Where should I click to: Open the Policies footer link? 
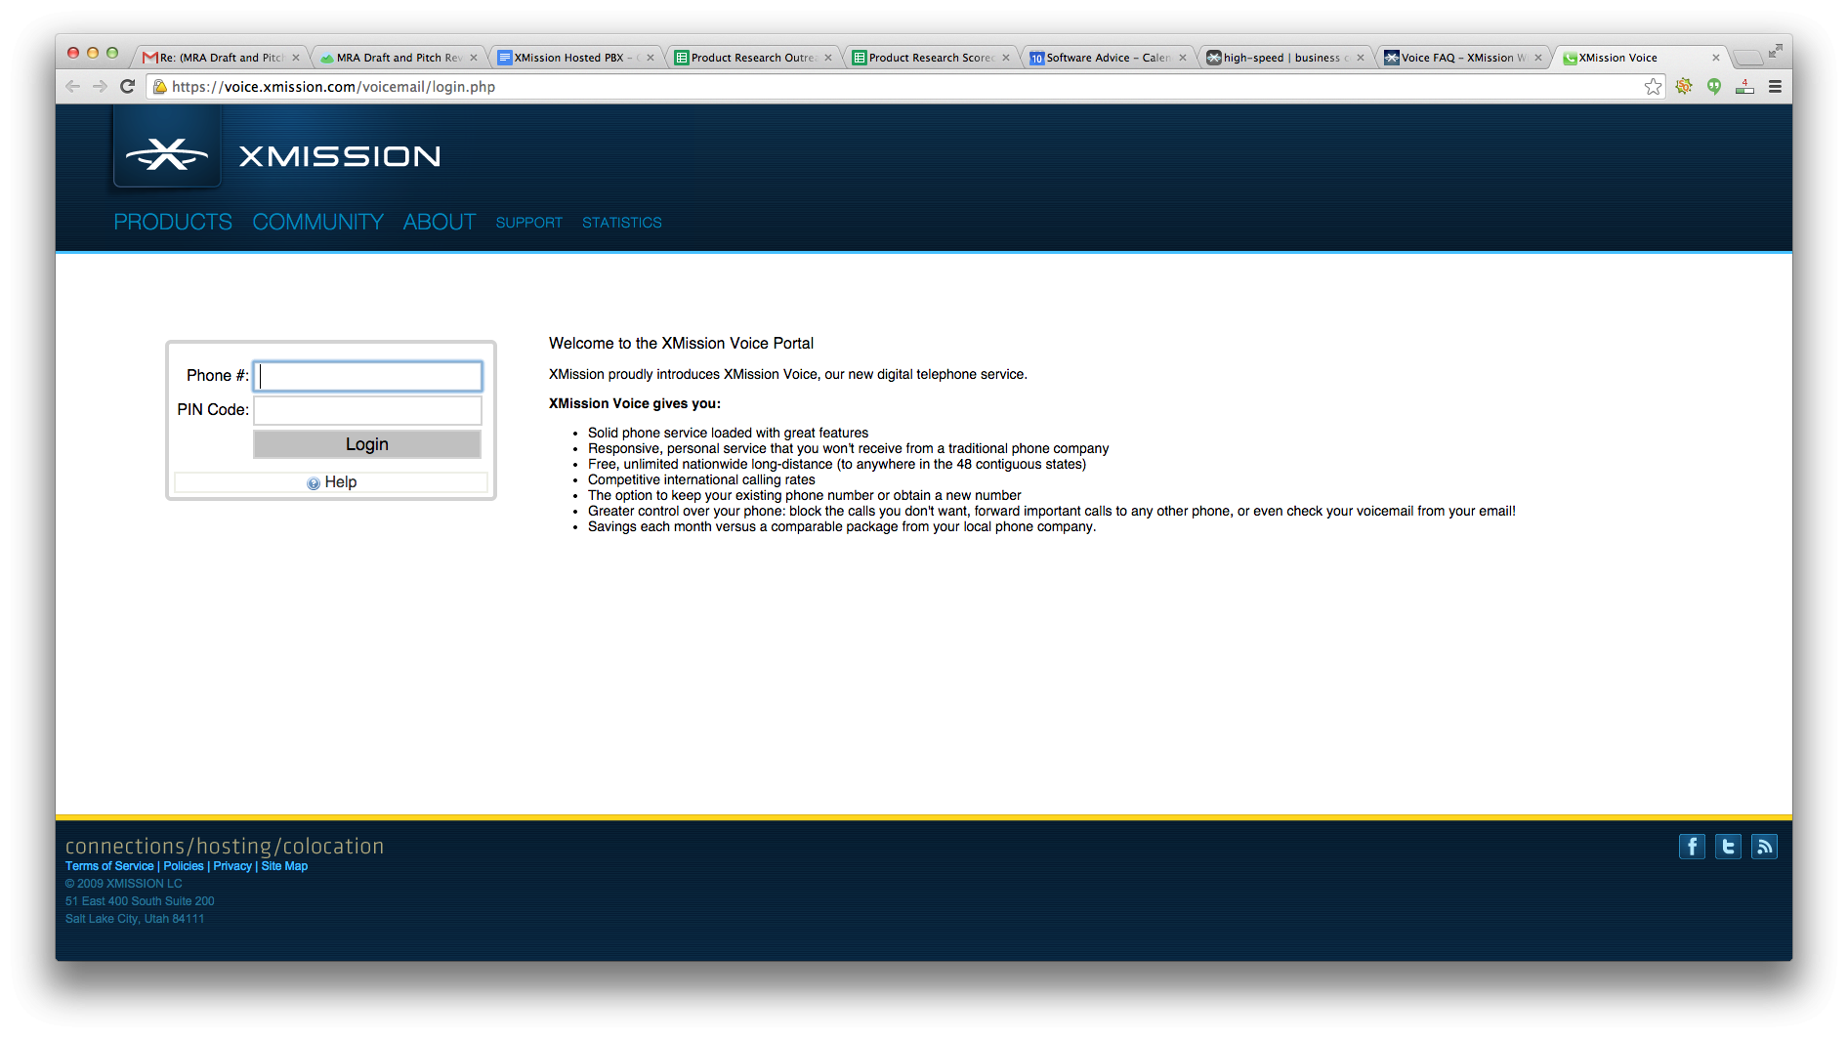184,866
